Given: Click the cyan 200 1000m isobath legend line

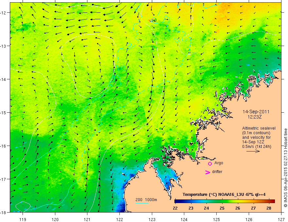Looking at the screenshot, I should 142,203.
